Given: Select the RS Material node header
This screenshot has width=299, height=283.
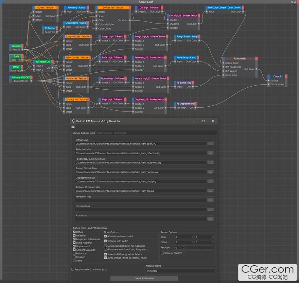Looking at the screenshot, I should tap(240, 58).
